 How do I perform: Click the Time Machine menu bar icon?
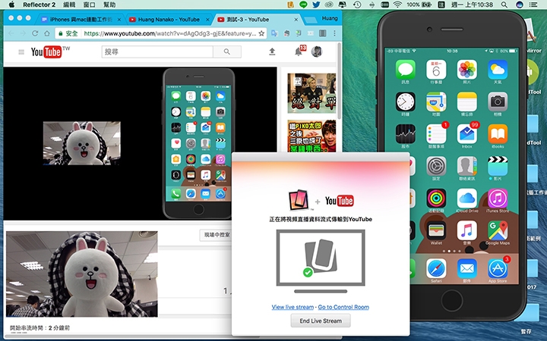(357, 5)
